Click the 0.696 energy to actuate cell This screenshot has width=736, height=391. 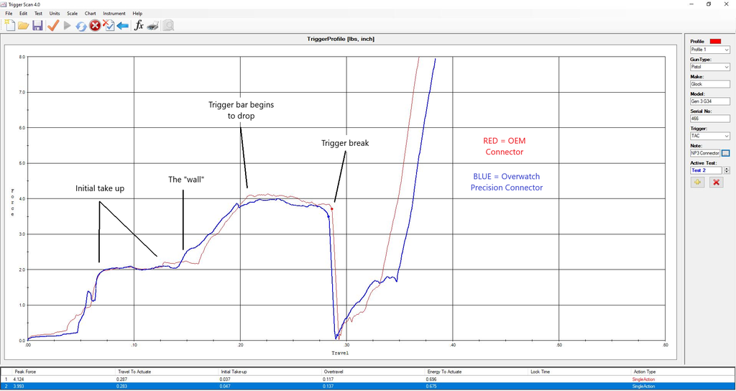coord(432,379)
